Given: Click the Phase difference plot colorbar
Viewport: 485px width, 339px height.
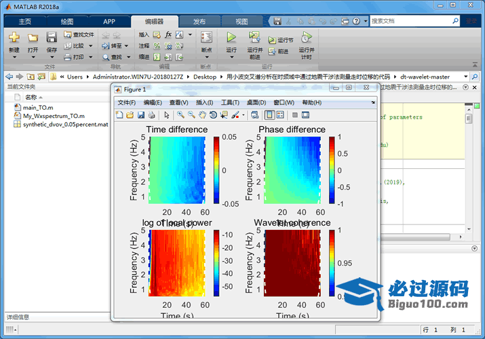Looking at the screenshot, I should coord(332,170).
